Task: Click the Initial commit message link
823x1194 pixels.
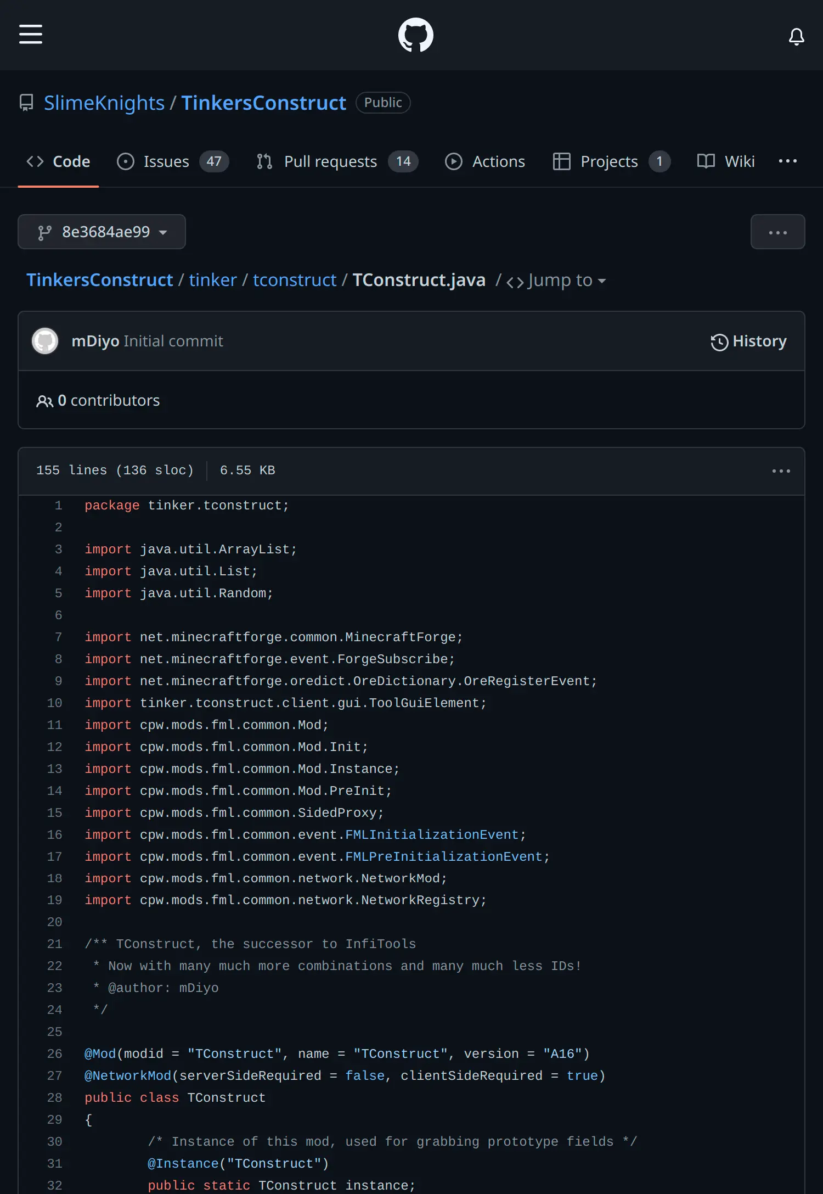Action: 173,341
